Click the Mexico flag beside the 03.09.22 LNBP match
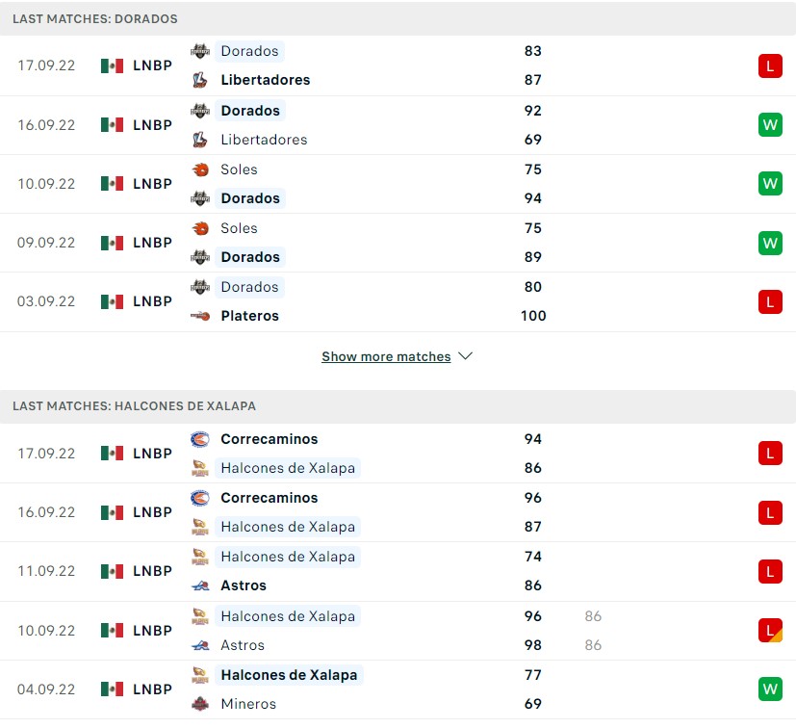This screenshot has height=728, width=796. coord(112,301)
